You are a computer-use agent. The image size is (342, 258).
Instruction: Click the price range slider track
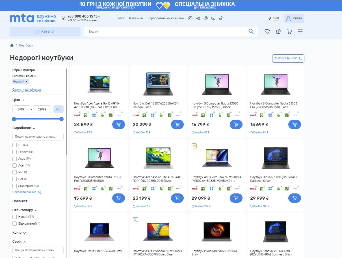point(38,119)
